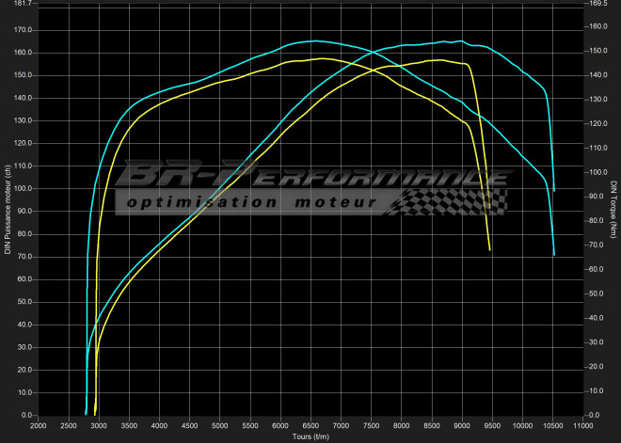621x443 pixels.
Task: Click the 100.0 label on left power axis
Action: click(23, 188)
